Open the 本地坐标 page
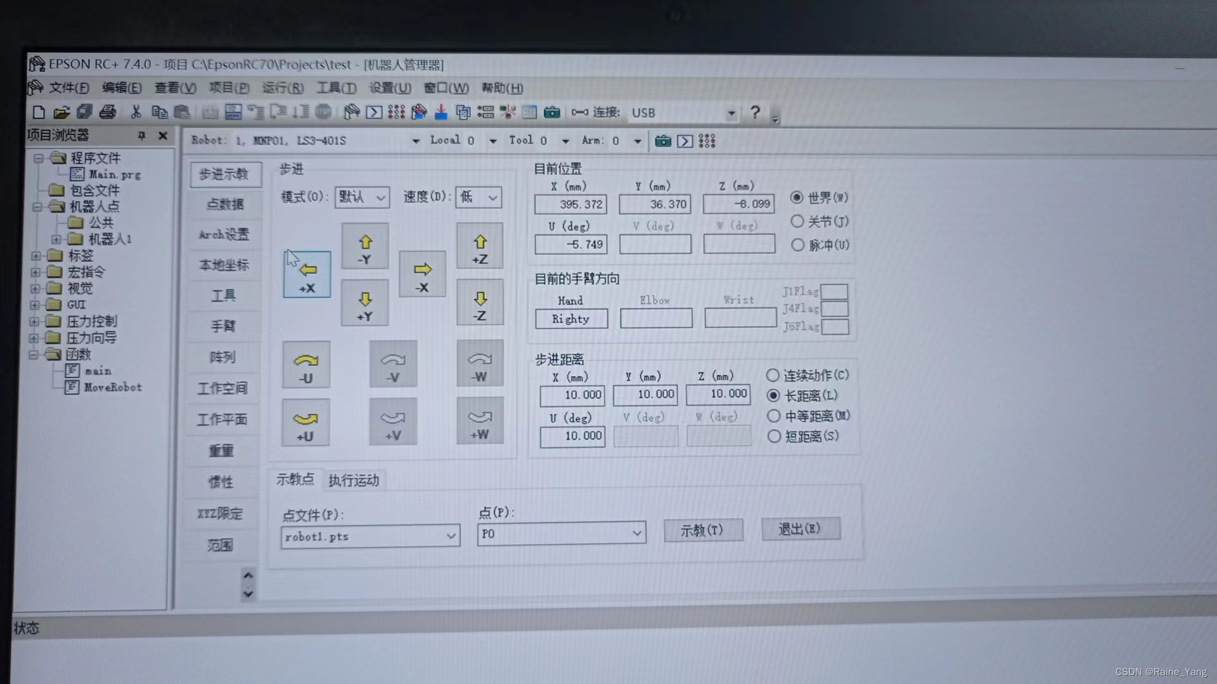1217x684 pixels. pos(224,265)
